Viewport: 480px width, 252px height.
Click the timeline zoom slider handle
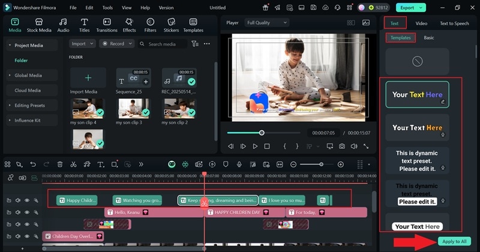321,164
